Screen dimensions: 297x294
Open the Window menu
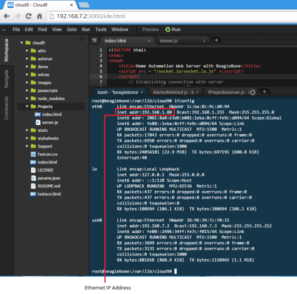[120, 29]
